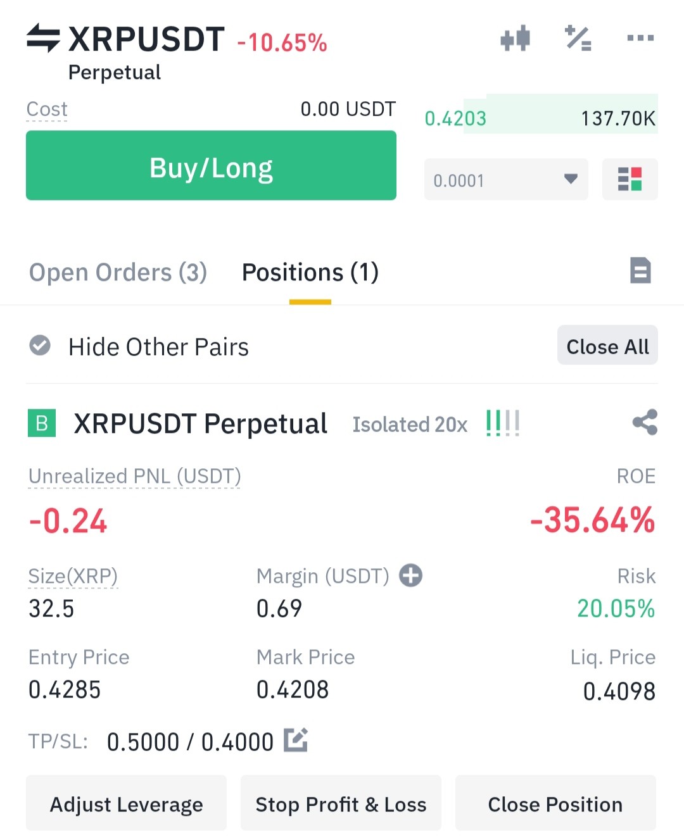The image size is (684, 840).
Task: Change the order book layout icon
Action: [630, 179]
